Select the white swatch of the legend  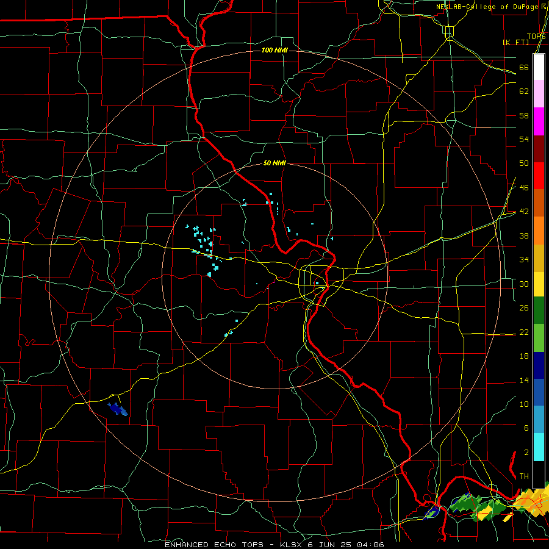tap(539, 67)
